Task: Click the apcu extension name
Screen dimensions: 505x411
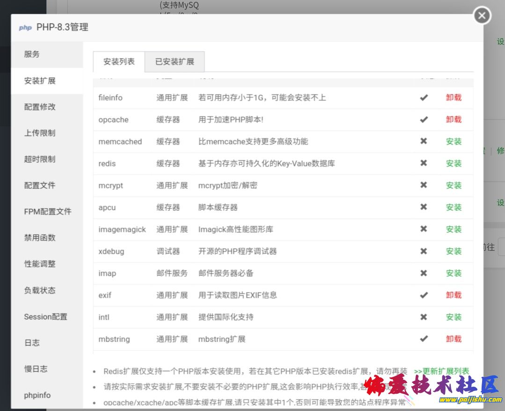Action: click(107, 207)
